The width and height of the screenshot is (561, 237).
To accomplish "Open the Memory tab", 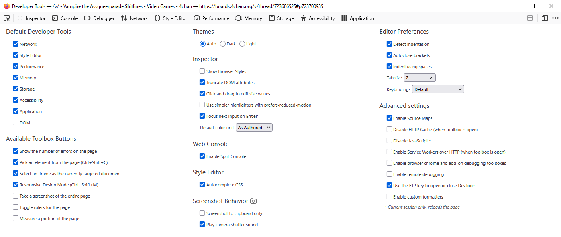I will coord(249,18).
